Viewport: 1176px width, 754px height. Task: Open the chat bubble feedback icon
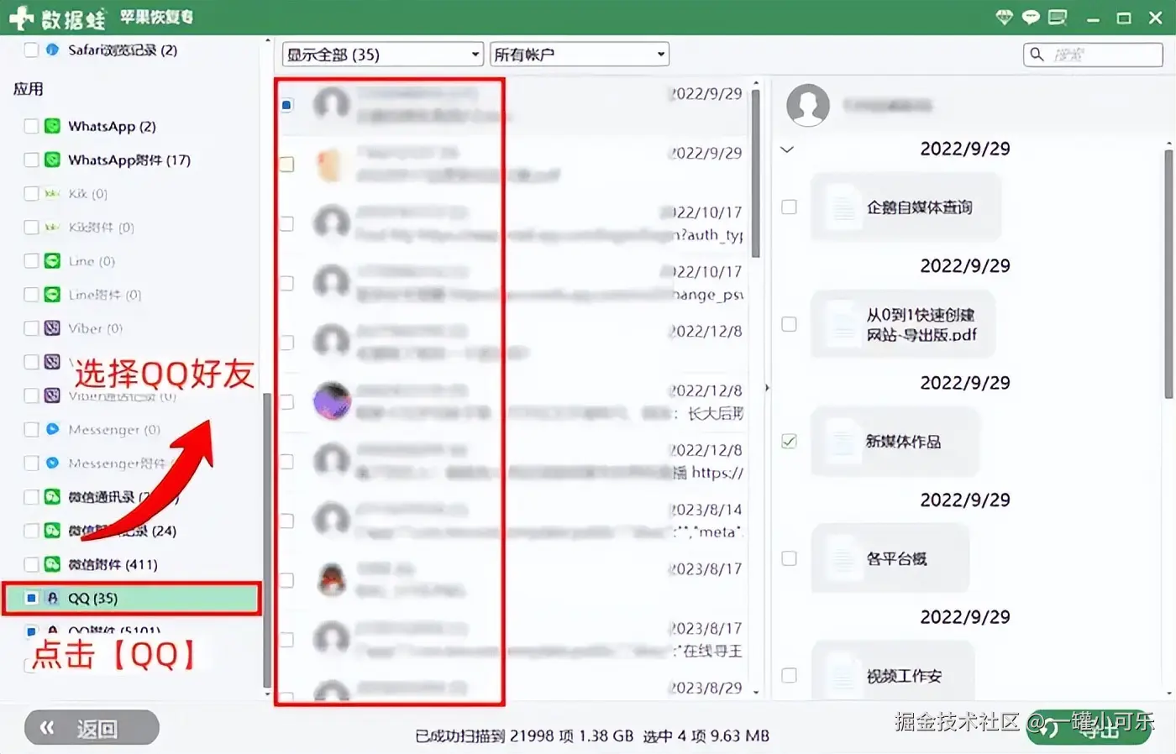(1031, 18)
